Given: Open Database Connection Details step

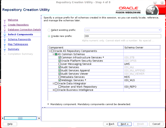Looking at the screenshot, I should point(24,30).
